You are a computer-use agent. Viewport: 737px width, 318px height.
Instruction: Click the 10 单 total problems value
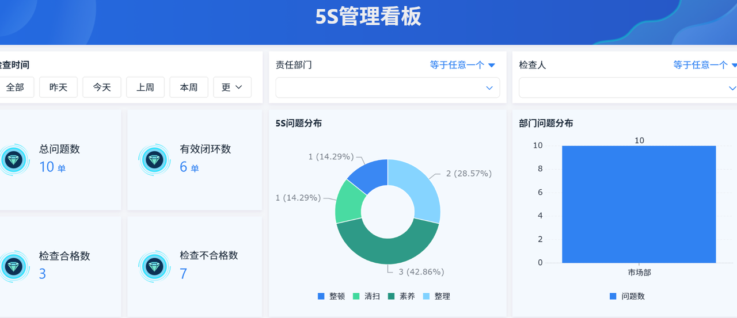[52, 167]
